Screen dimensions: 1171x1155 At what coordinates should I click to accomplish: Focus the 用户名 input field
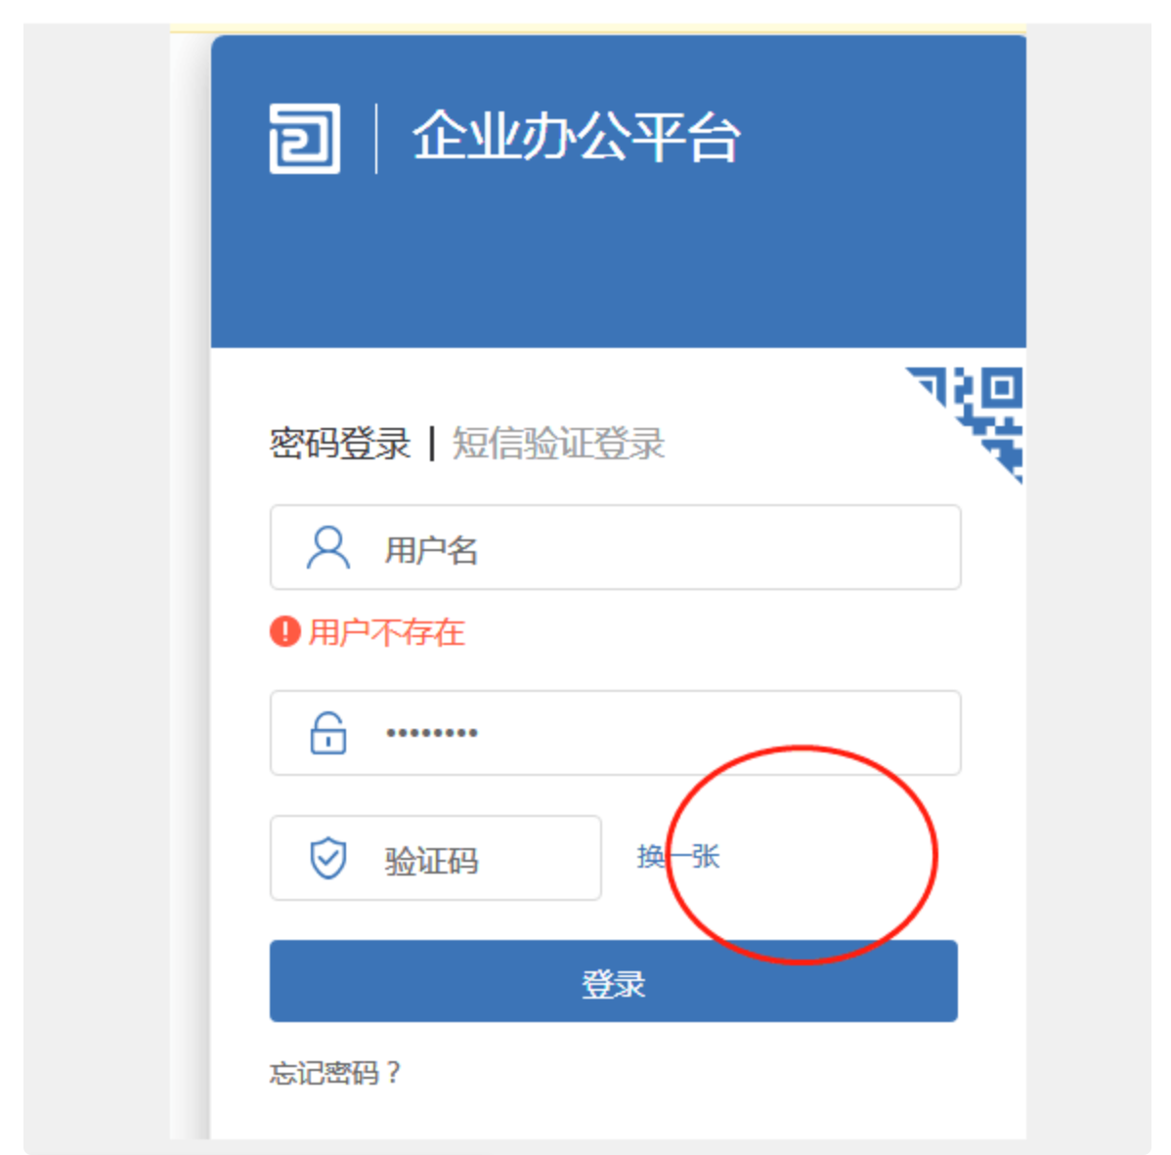point(616,547)
